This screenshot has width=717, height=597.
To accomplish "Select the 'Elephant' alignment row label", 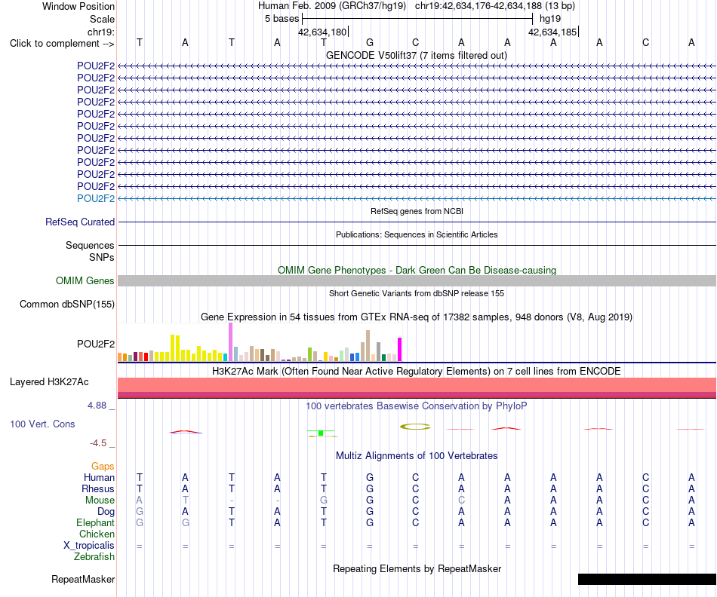I will [x=95, y=522].
